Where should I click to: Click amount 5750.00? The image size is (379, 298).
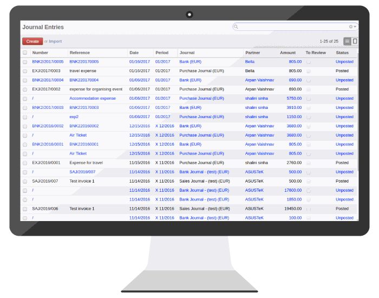[294, 99]
